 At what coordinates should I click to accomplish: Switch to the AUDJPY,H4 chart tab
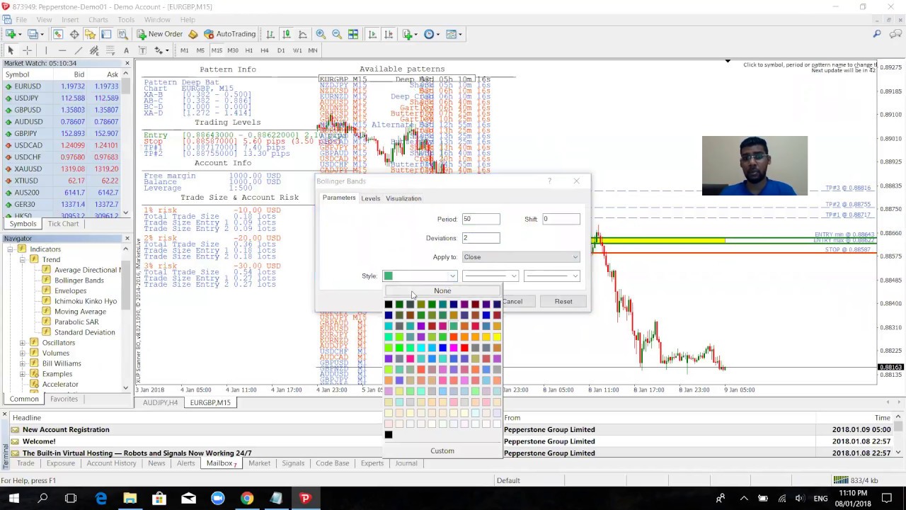click(160, 402)
